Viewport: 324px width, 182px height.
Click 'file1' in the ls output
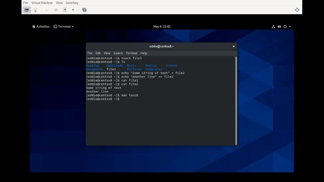111,69
